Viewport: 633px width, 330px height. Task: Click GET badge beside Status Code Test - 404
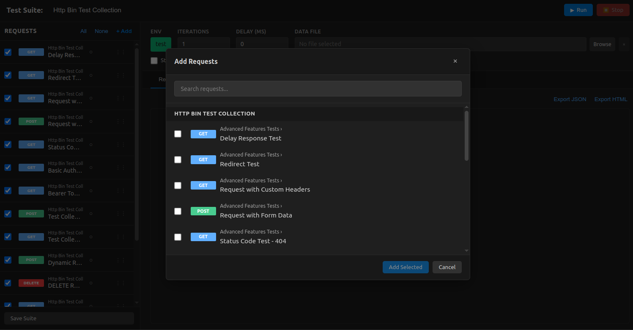(x=203, y=237)
